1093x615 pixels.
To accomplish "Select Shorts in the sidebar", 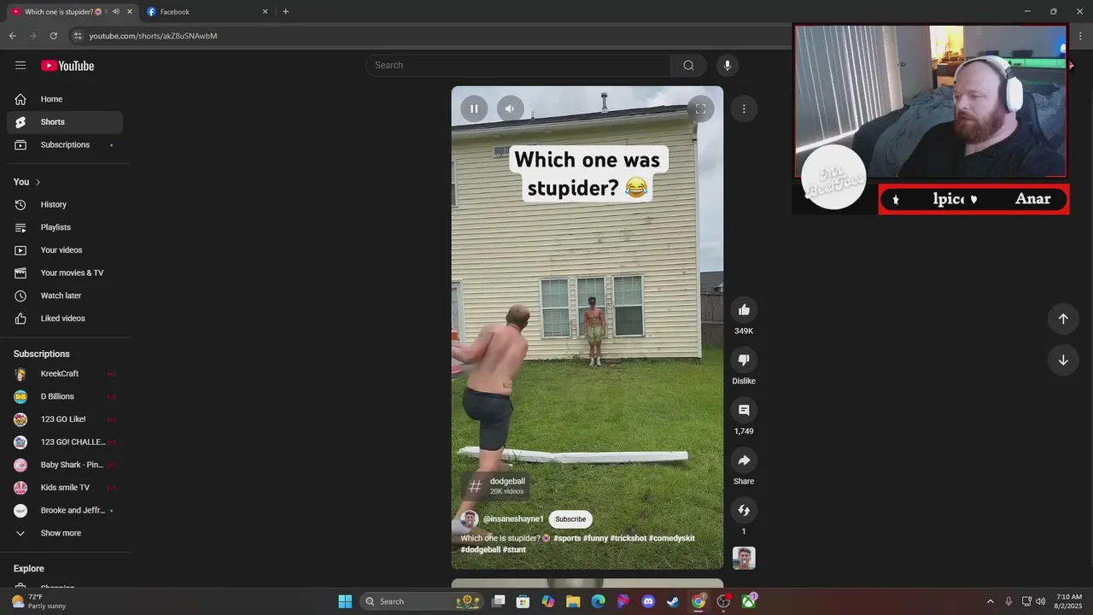I will (x=65, y=122).
